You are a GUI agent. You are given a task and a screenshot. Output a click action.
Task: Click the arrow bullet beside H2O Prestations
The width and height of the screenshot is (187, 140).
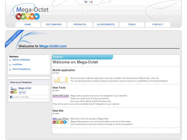[x=10, y=70]
